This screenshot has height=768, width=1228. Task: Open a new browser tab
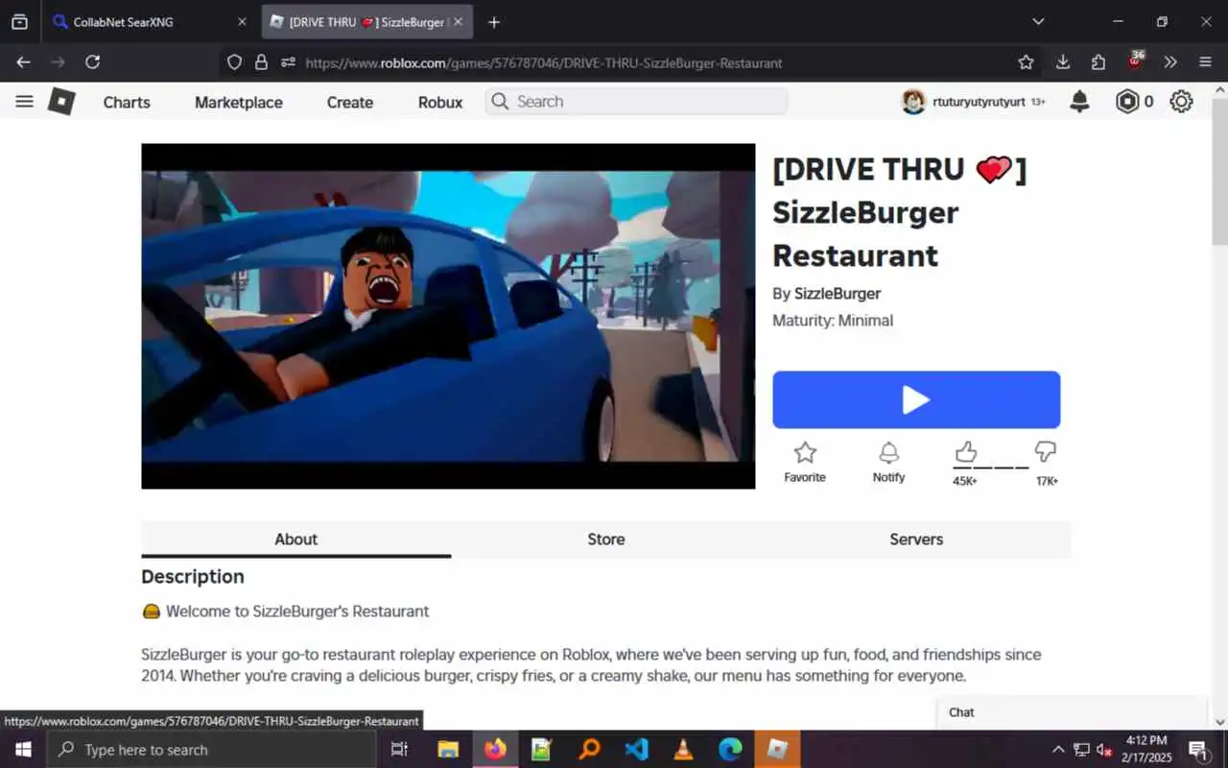pyautogui.click(x=493, y=21)
